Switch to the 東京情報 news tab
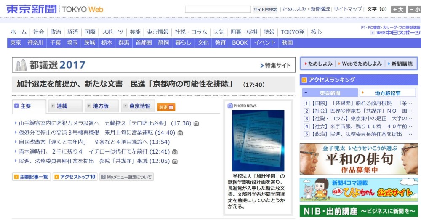 [x=138, y=106]
